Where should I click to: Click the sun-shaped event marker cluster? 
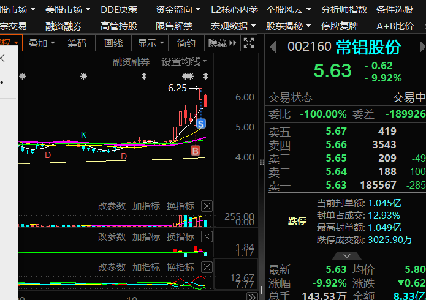point(188,77)
